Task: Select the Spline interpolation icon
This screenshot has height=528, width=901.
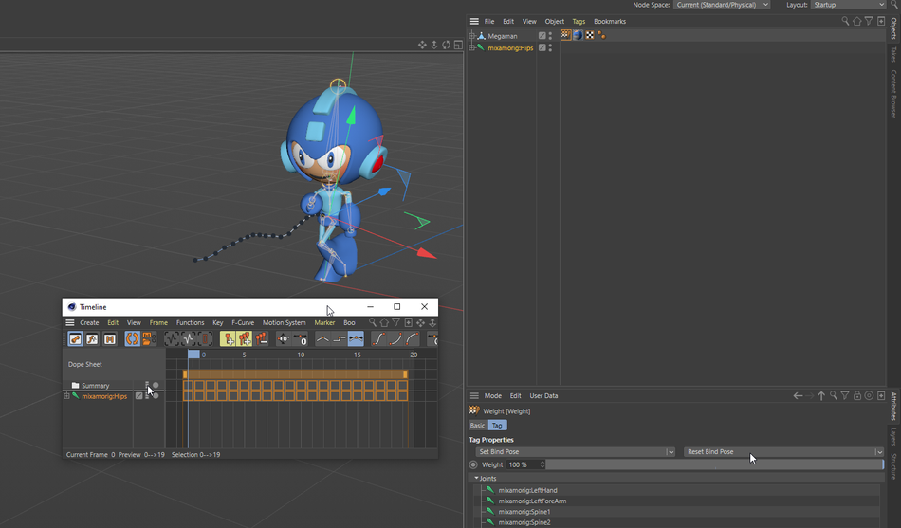Action: click(356, 339)
